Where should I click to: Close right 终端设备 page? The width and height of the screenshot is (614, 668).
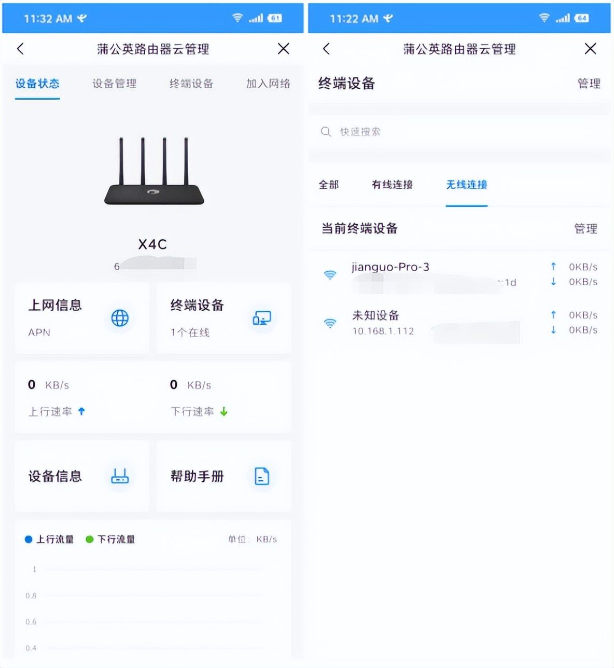[x=590, y=49]
